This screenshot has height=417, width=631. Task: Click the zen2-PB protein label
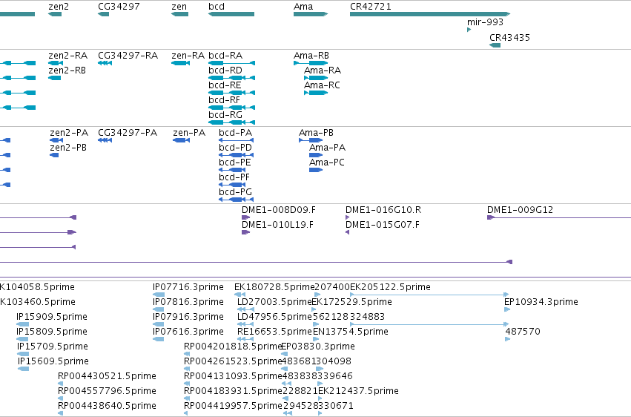68,148
